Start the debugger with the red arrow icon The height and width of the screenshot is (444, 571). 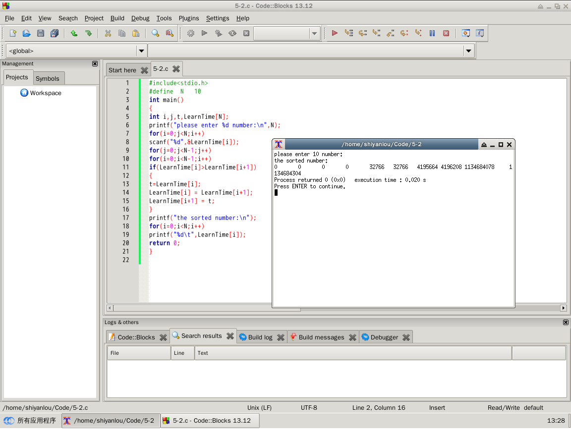coord(335,33)
